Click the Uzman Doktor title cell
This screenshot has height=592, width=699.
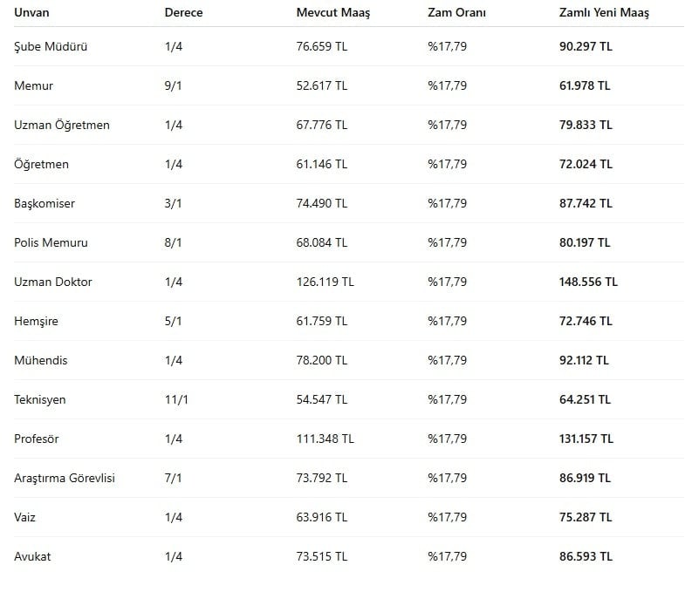(x=53, y=282)
